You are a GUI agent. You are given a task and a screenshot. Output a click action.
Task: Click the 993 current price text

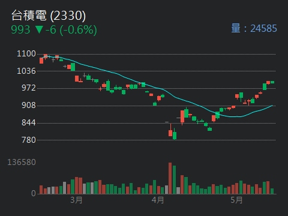click(x=20, y=29)
